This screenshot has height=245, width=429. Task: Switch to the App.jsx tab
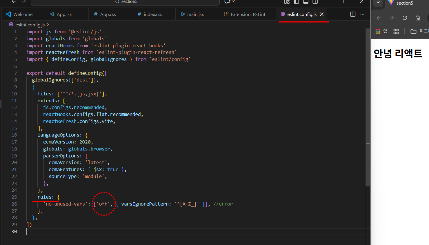(x=64, y=14)
